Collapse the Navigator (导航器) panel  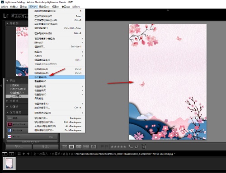pyautogui.click(x=7, y=23)
